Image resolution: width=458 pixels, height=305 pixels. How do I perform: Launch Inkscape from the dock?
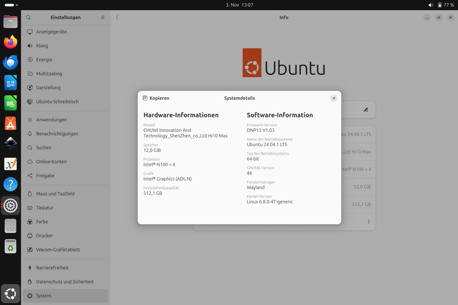point(10,144)
